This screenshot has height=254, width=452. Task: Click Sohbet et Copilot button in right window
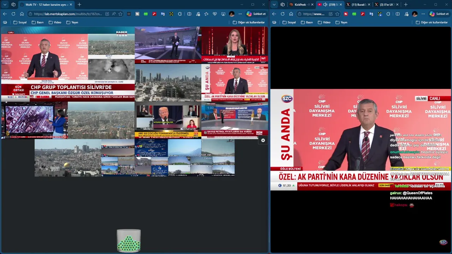[x=439, y=14]
